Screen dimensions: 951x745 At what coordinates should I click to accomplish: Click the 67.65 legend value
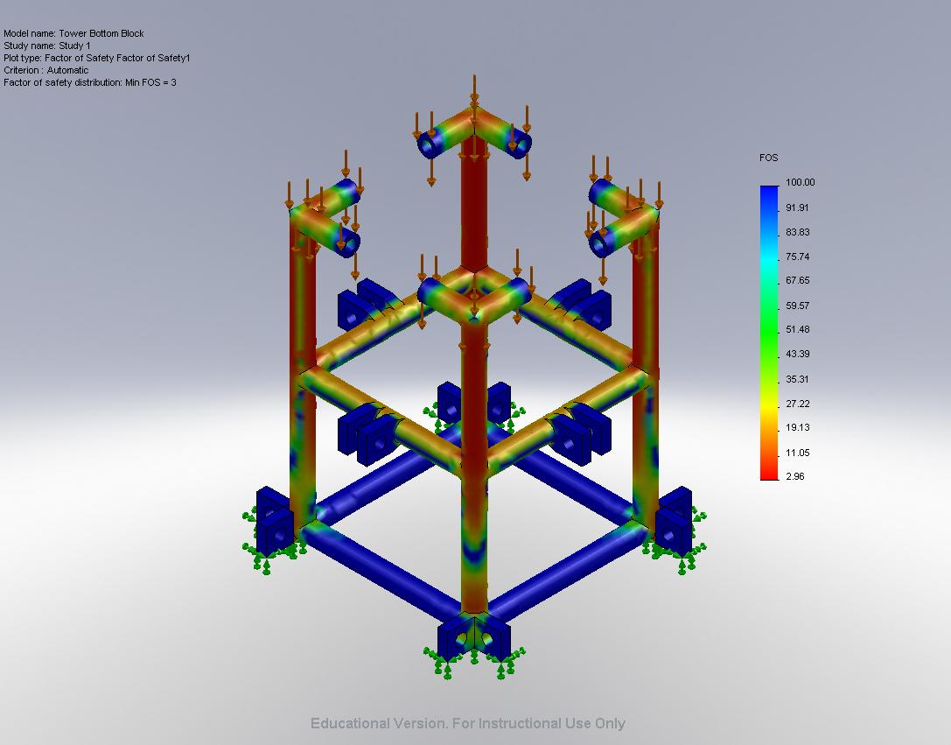click(x=798, y=280)
